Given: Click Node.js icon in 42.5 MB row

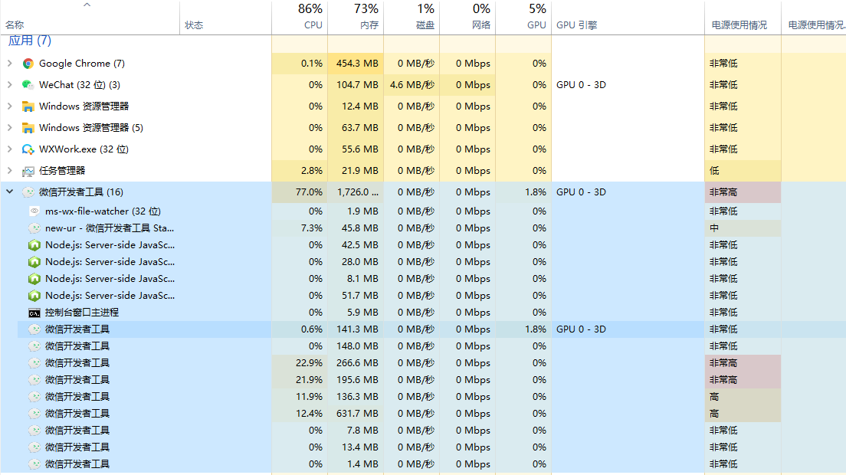Looking at the screenshot, I should point(34,245).
